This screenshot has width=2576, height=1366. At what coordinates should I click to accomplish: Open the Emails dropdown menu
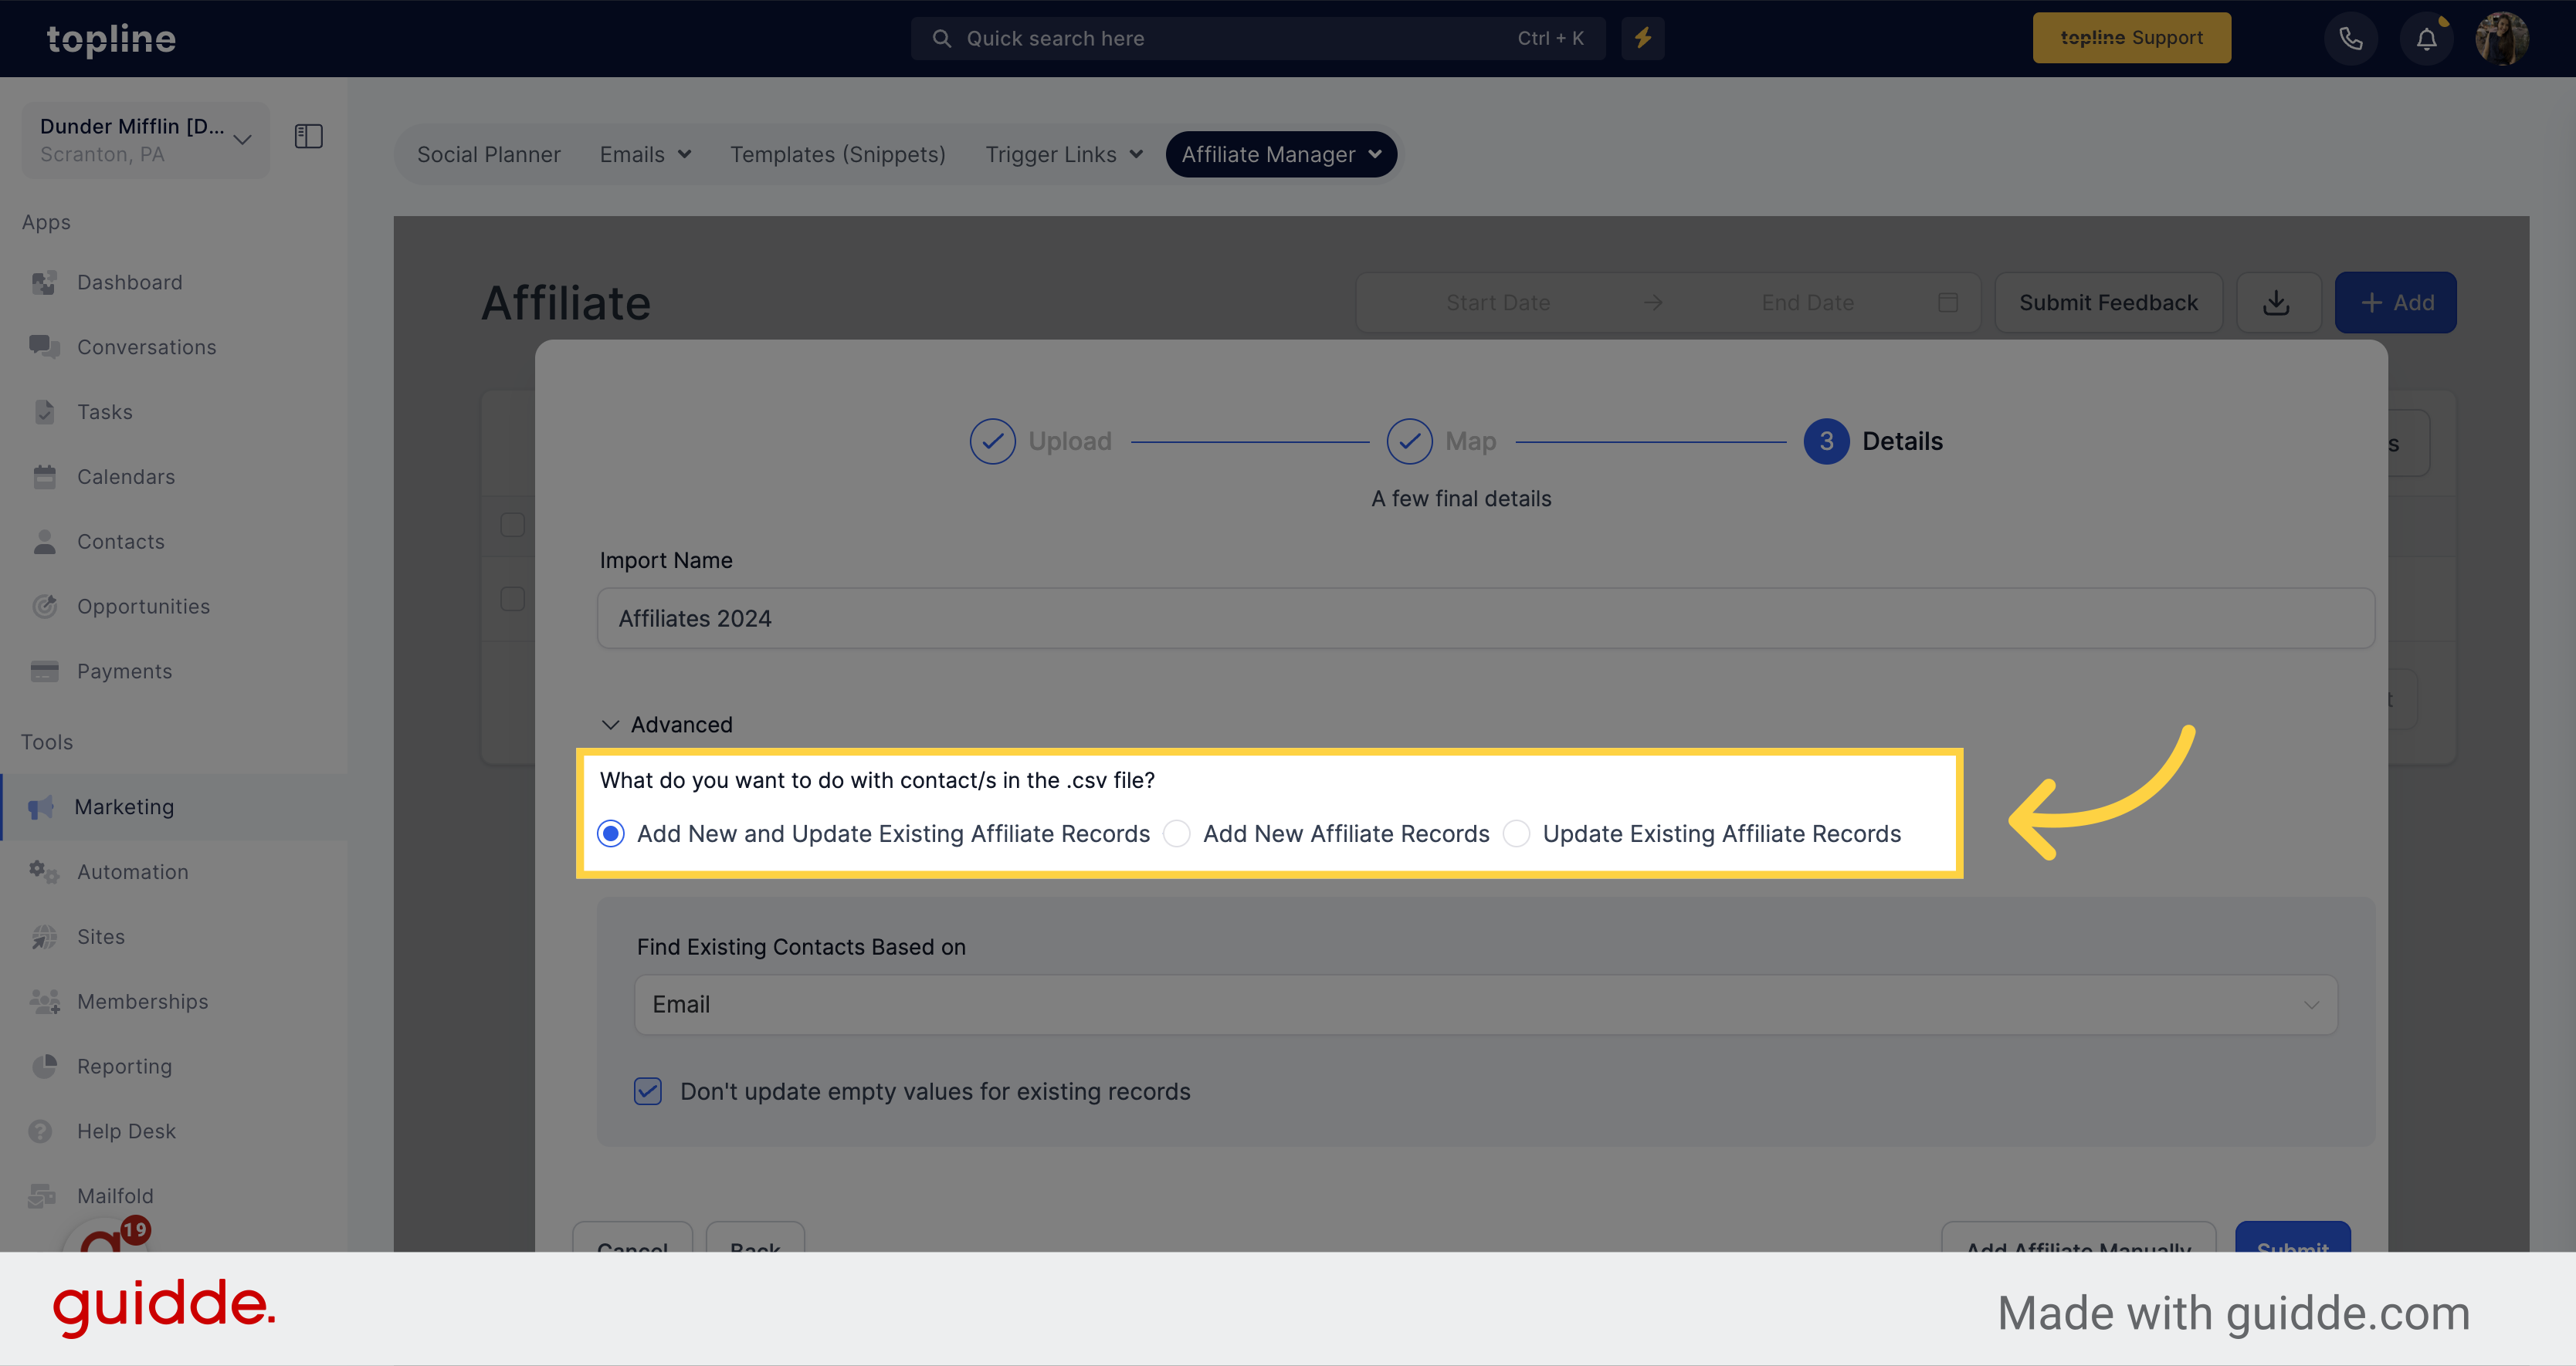pyautogui.click(x=644, y=155)
